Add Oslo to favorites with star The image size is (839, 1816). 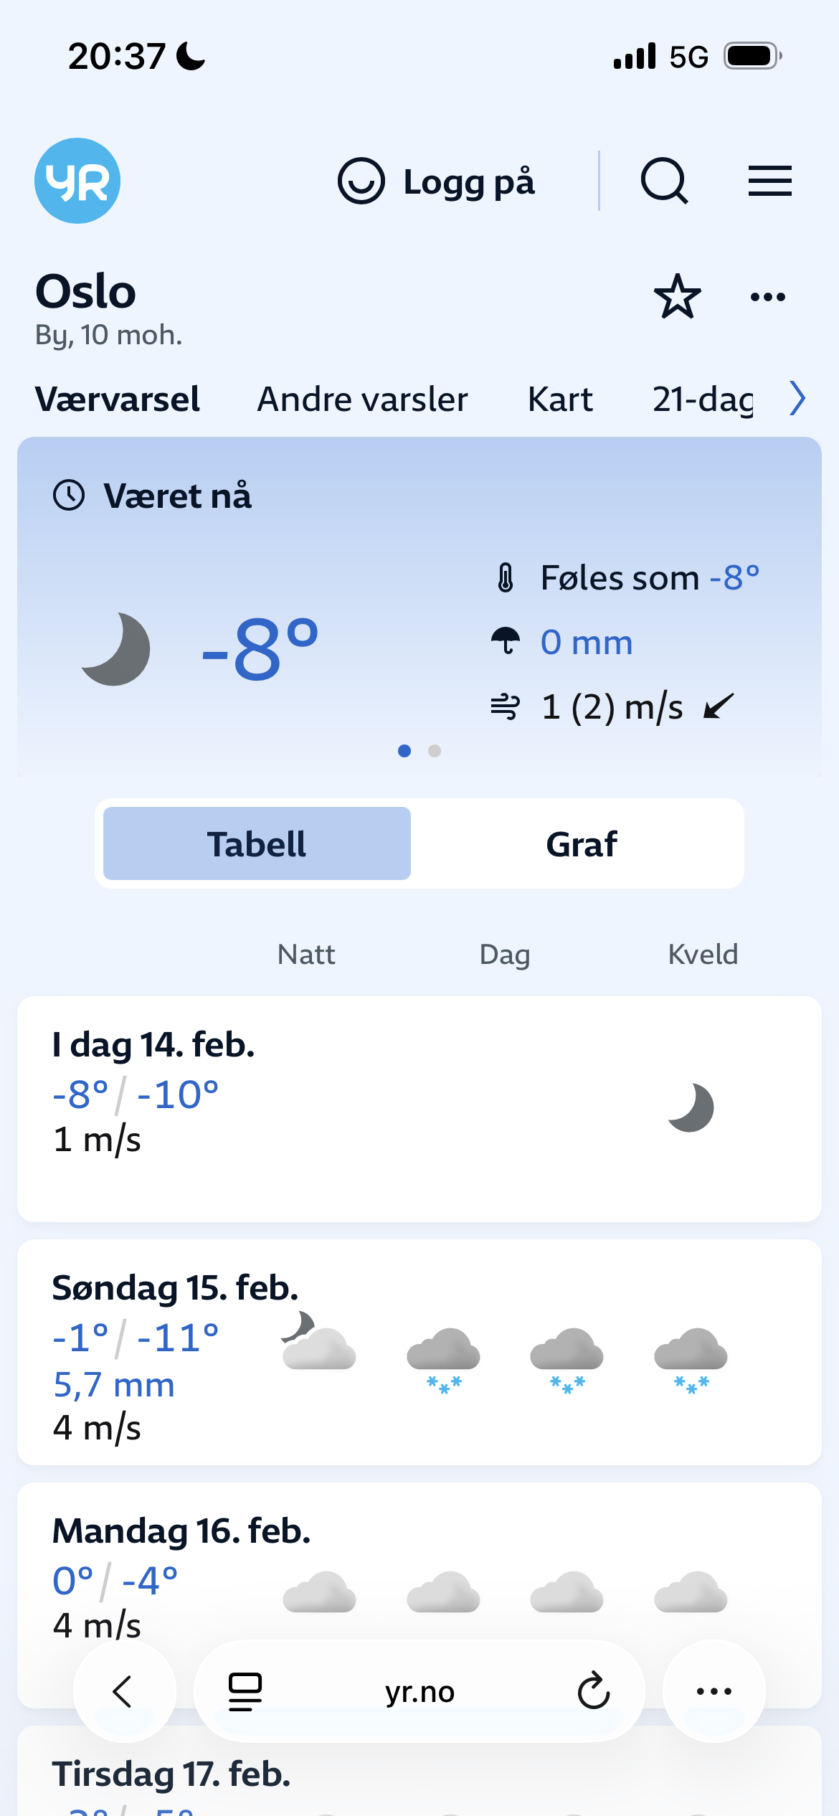tap(677, 296)
